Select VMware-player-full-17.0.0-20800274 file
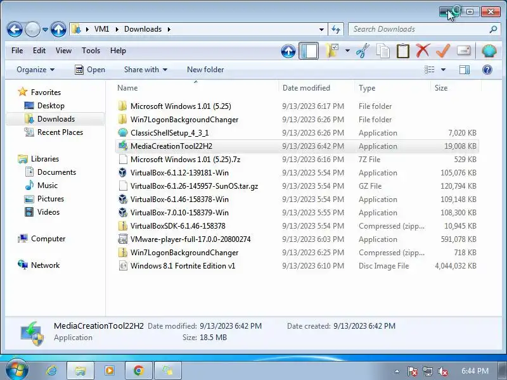 (x=297, y=239)
